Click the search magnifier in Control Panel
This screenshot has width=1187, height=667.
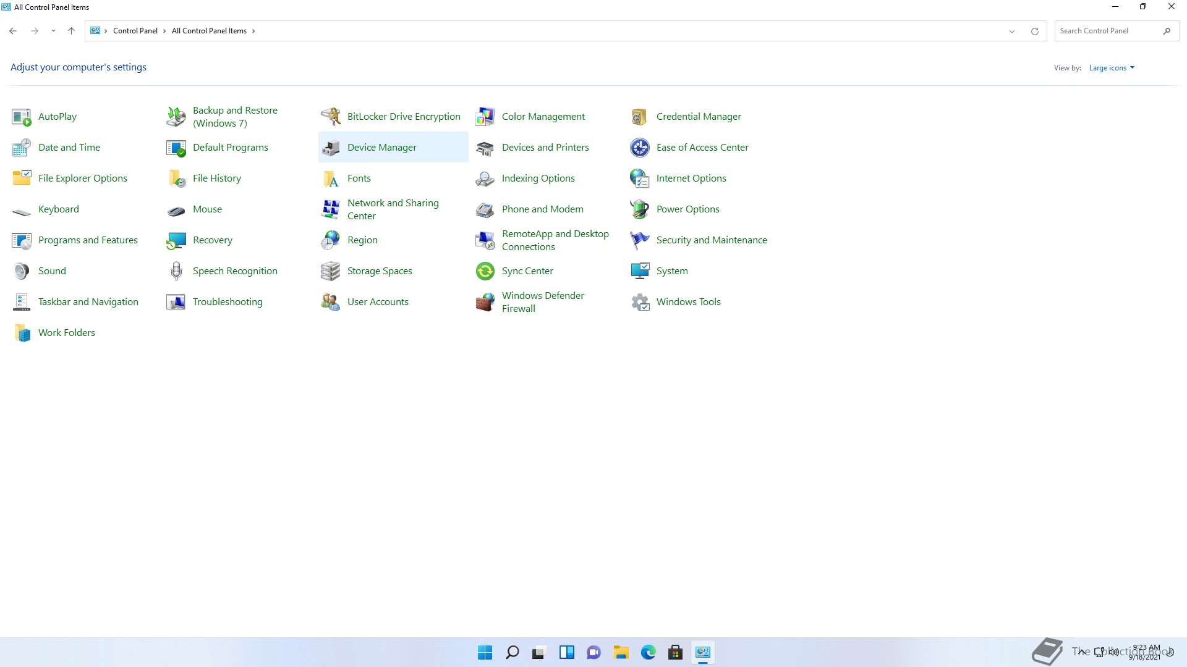click(x=1167, y=31)
